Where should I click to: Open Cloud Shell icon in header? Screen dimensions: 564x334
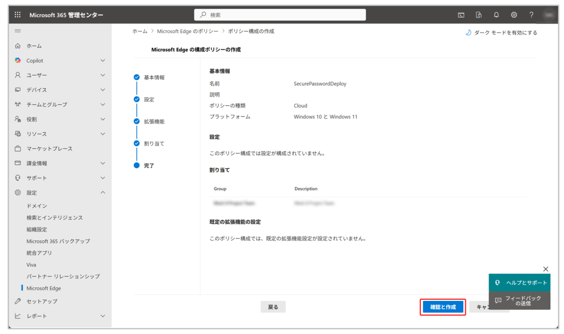pyautogui.click(x=461, y=15)
